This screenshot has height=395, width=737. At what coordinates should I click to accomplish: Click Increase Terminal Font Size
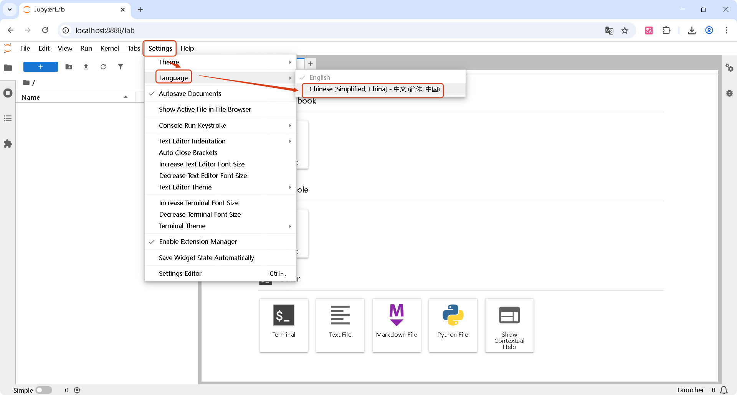221,203
